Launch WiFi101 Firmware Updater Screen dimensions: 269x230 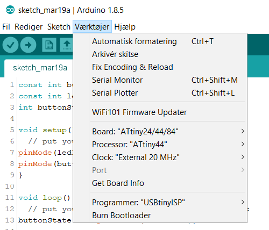pyautogui.click(x=160, y=112)
